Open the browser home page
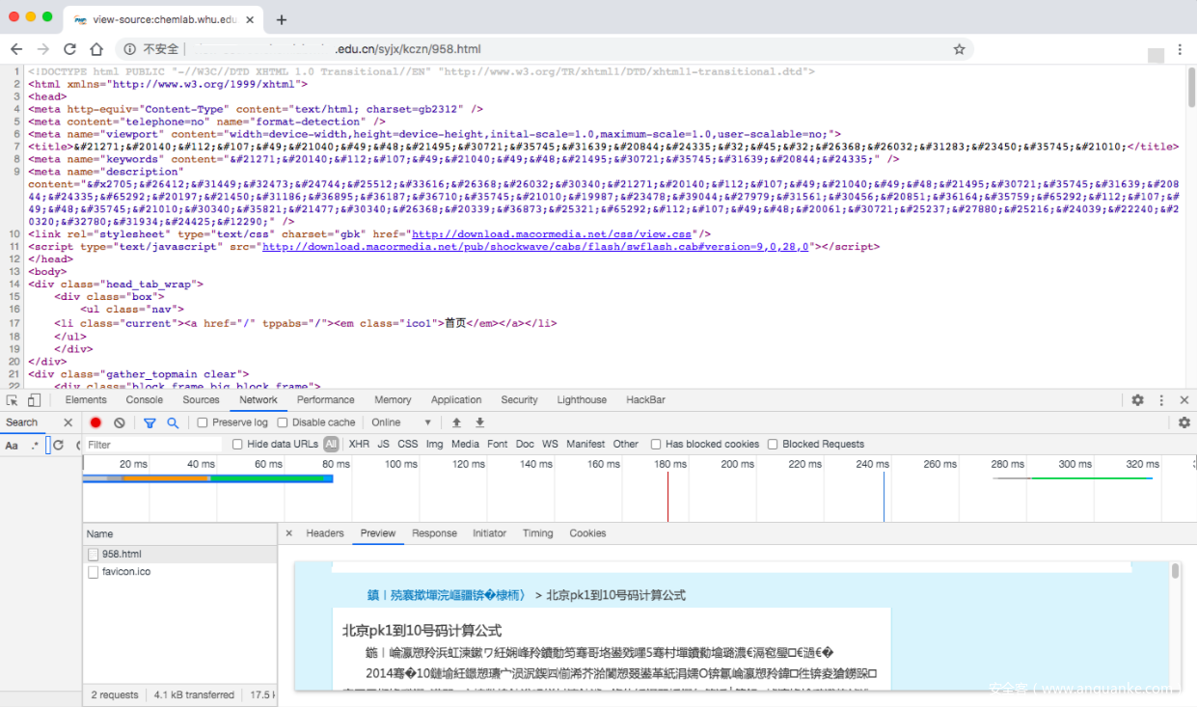 tap(96, 49)
